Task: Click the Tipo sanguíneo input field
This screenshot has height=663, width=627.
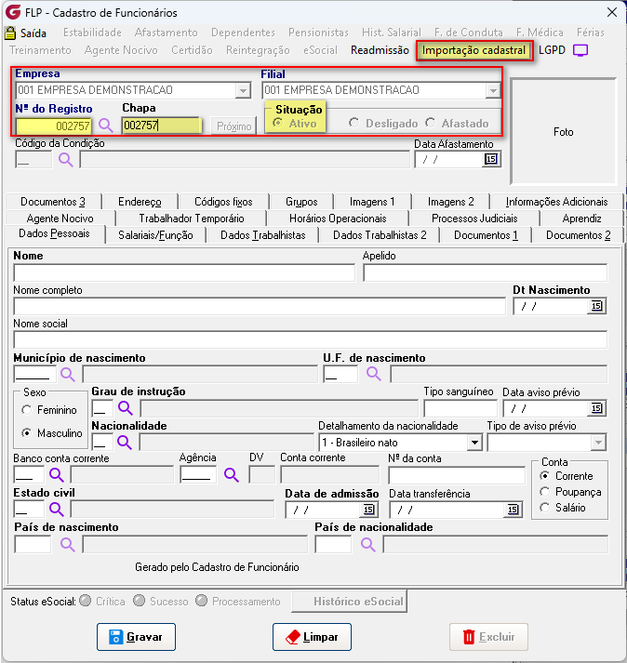Action: tap(460, 409)
